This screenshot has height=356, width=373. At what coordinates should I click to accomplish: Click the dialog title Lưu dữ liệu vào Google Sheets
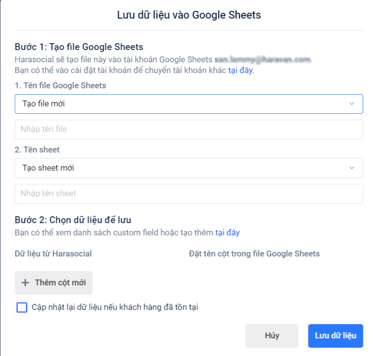pyautogui.click(x=189, y=15)
